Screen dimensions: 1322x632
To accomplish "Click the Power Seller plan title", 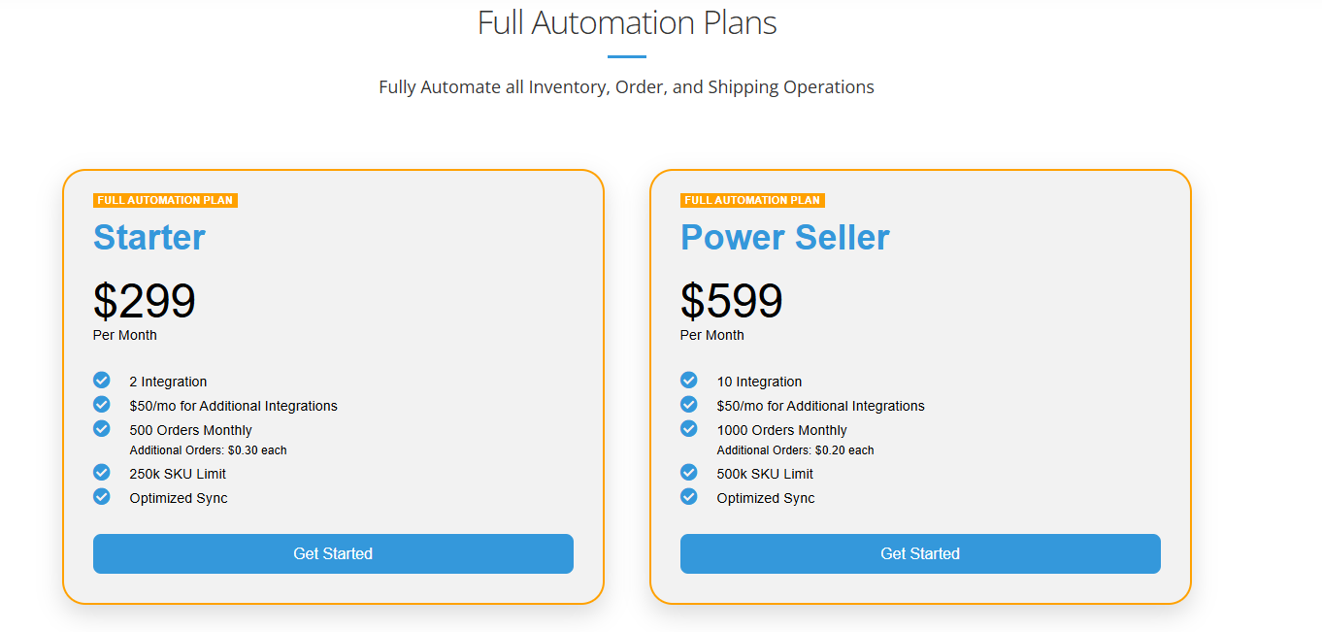I will click(784, 238).
